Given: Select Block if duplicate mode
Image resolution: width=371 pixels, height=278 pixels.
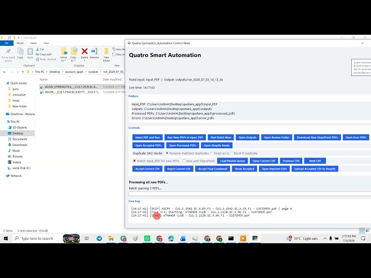Looking at the screenshot, I should tap(232, 153).
